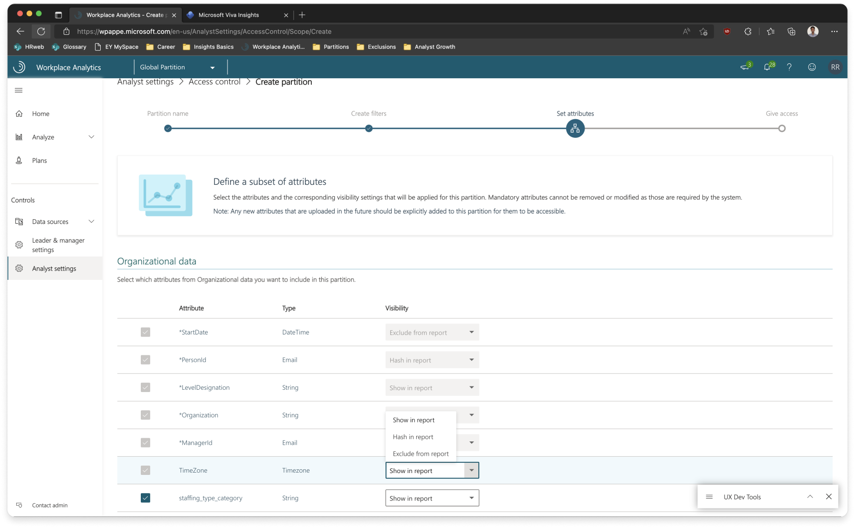This screenshot has height=528, width=855.
Task: Click the hamburger menu icon in sidebar
Action: pyautogui.click(x=19, y=90)
